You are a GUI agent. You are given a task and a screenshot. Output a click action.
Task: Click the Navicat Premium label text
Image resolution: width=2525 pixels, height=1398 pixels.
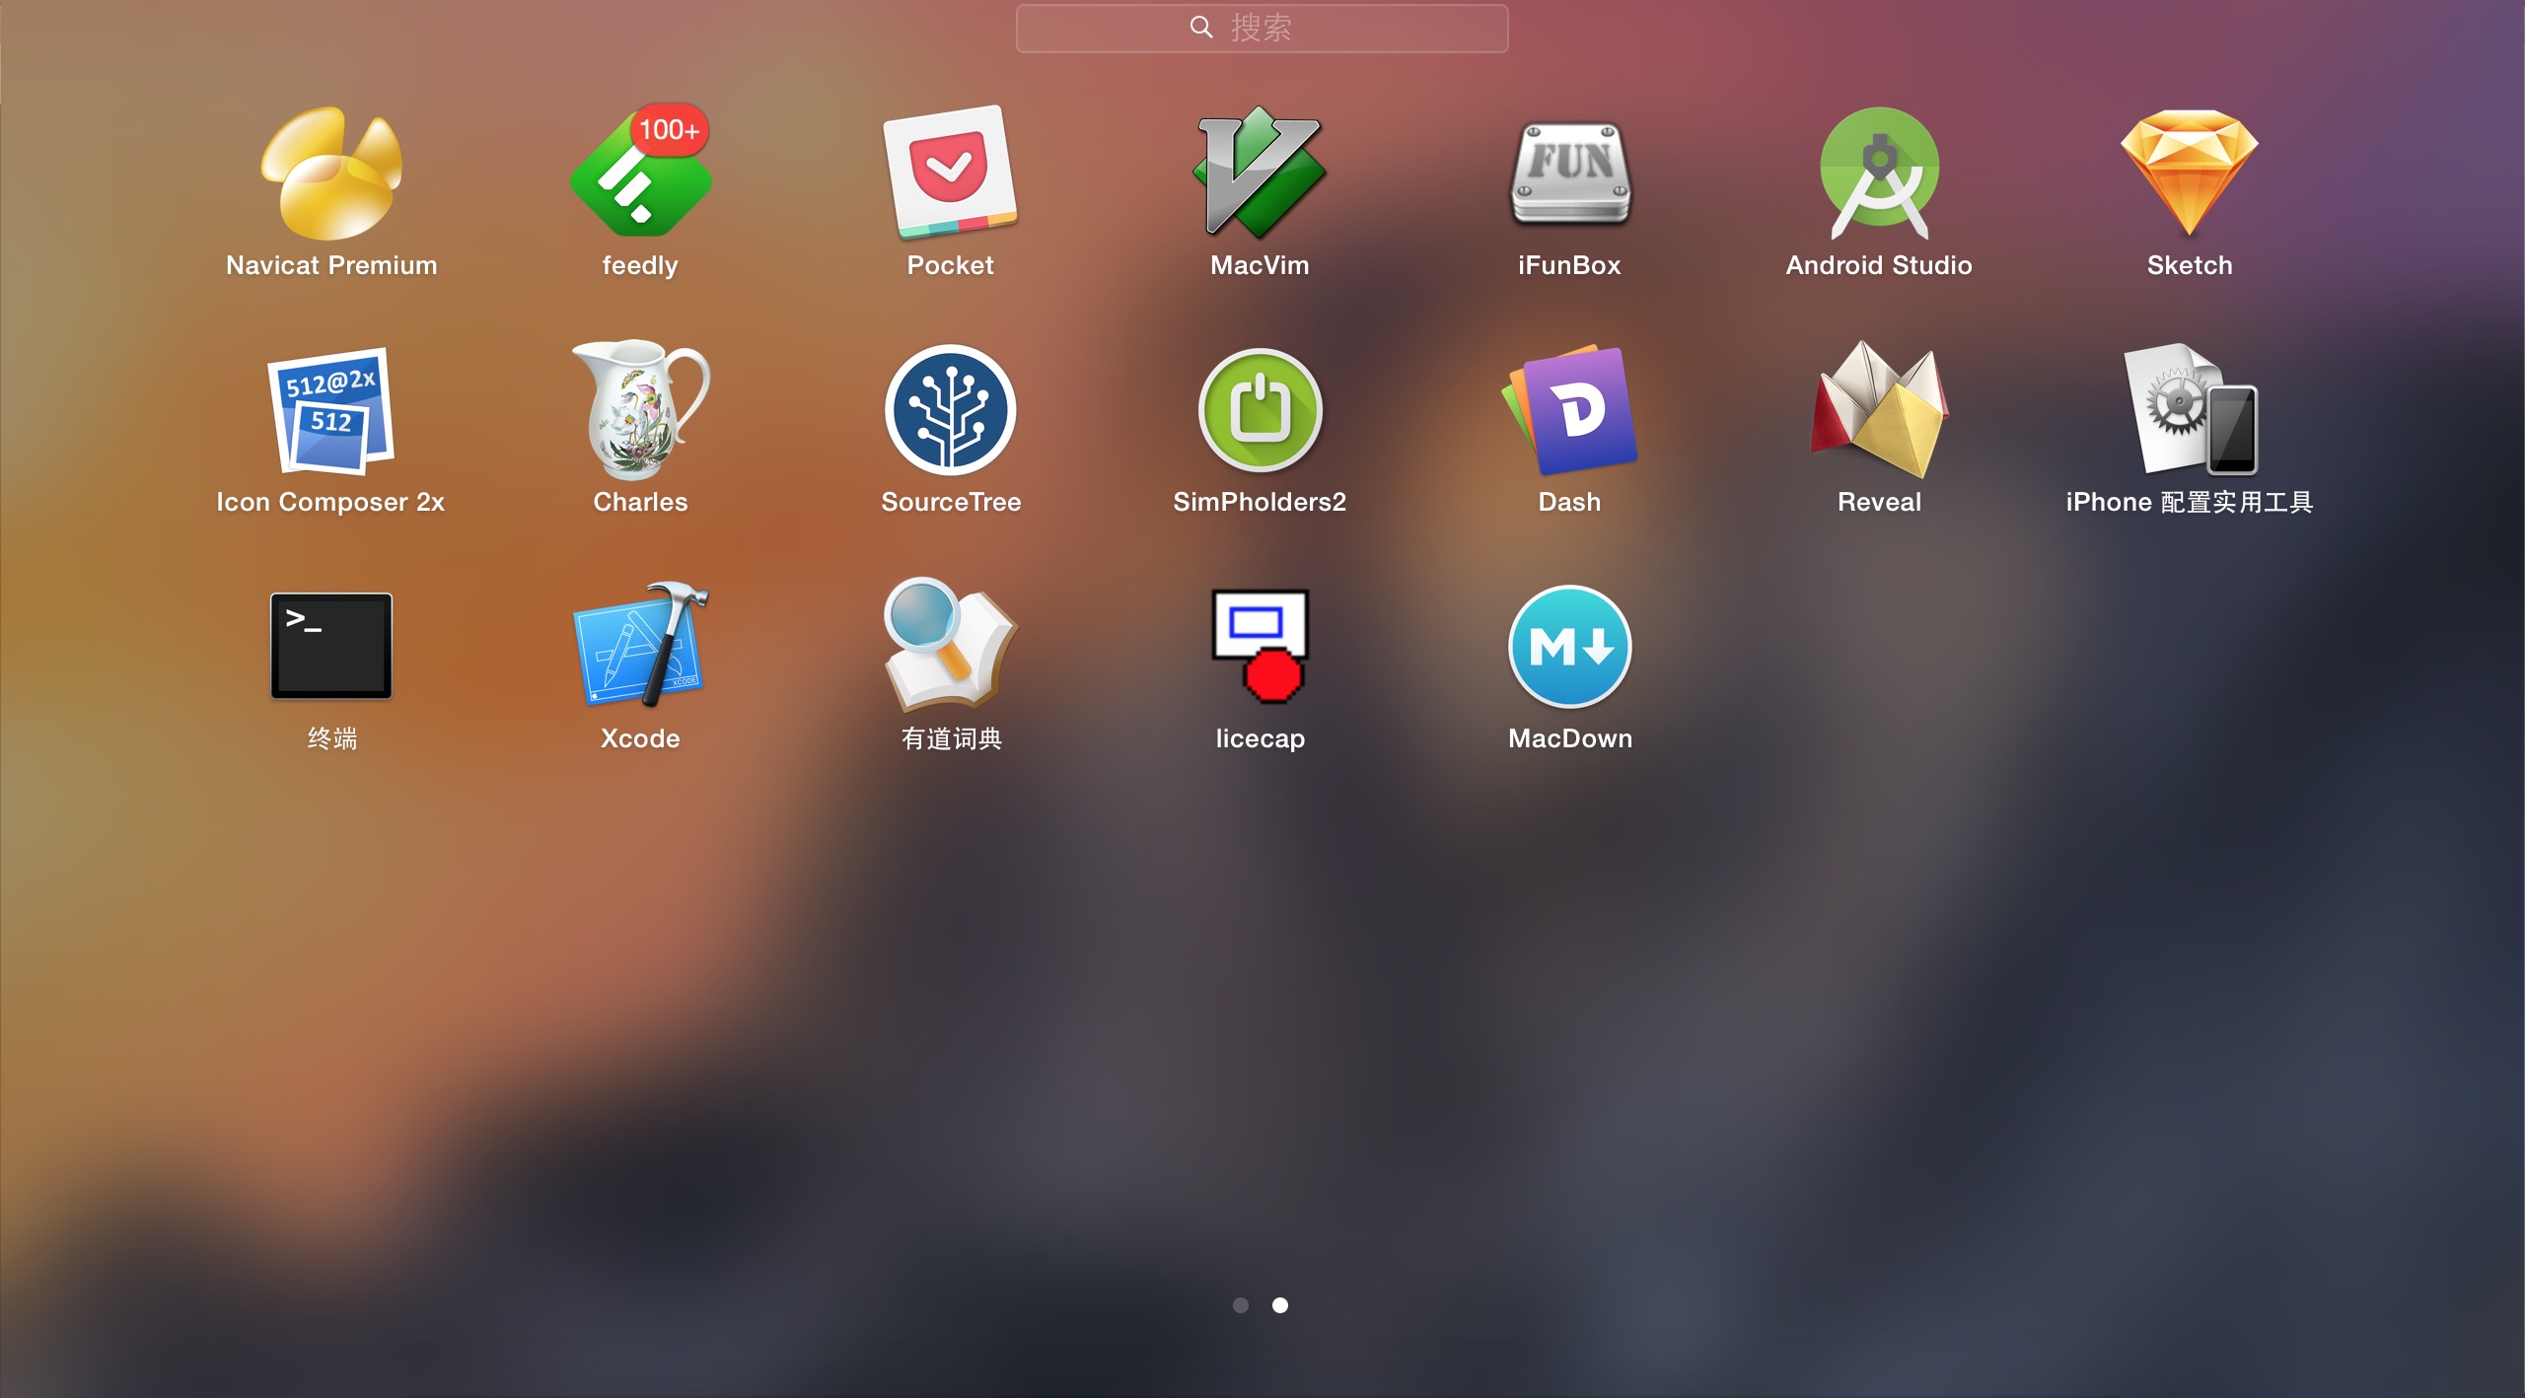331,265
